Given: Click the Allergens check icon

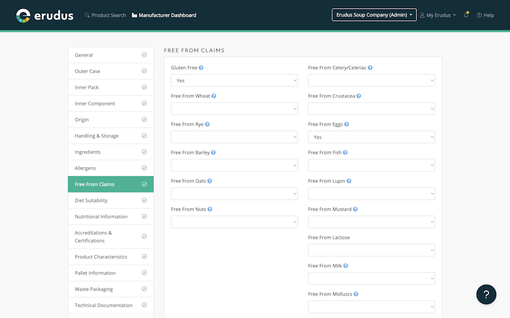Looking at the screenshot, I should [144, 168].
